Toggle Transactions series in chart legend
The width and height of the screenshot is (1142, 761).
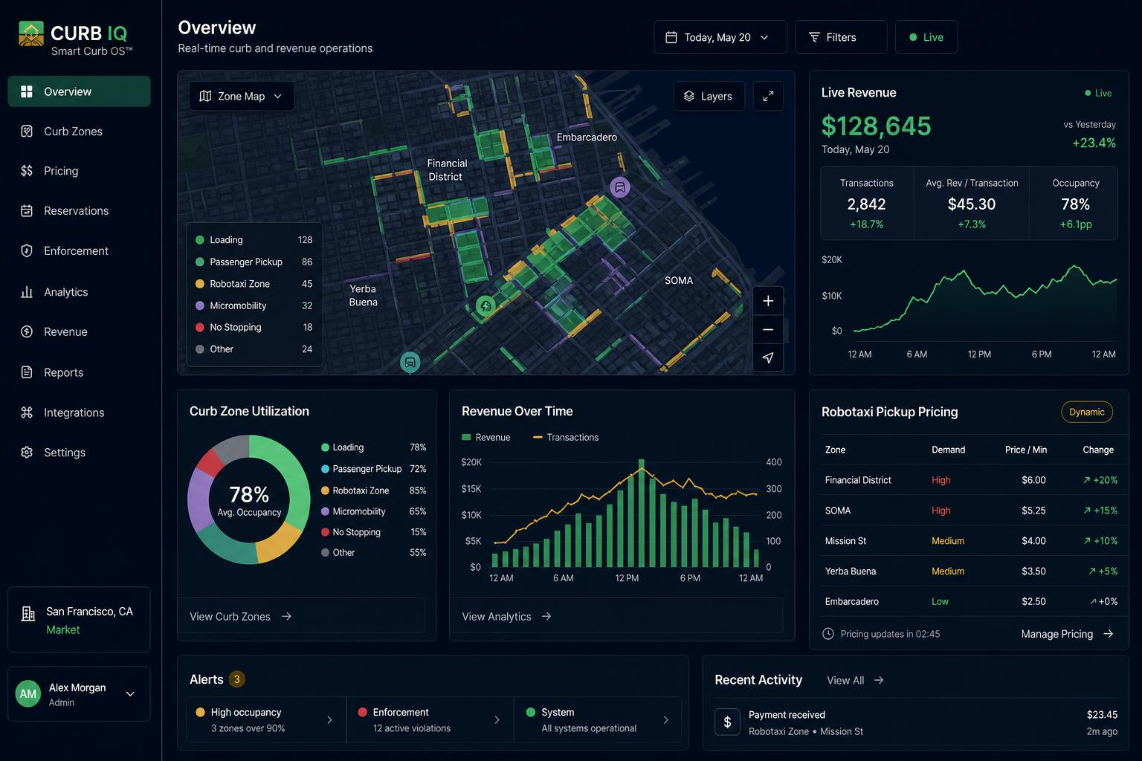566,437
